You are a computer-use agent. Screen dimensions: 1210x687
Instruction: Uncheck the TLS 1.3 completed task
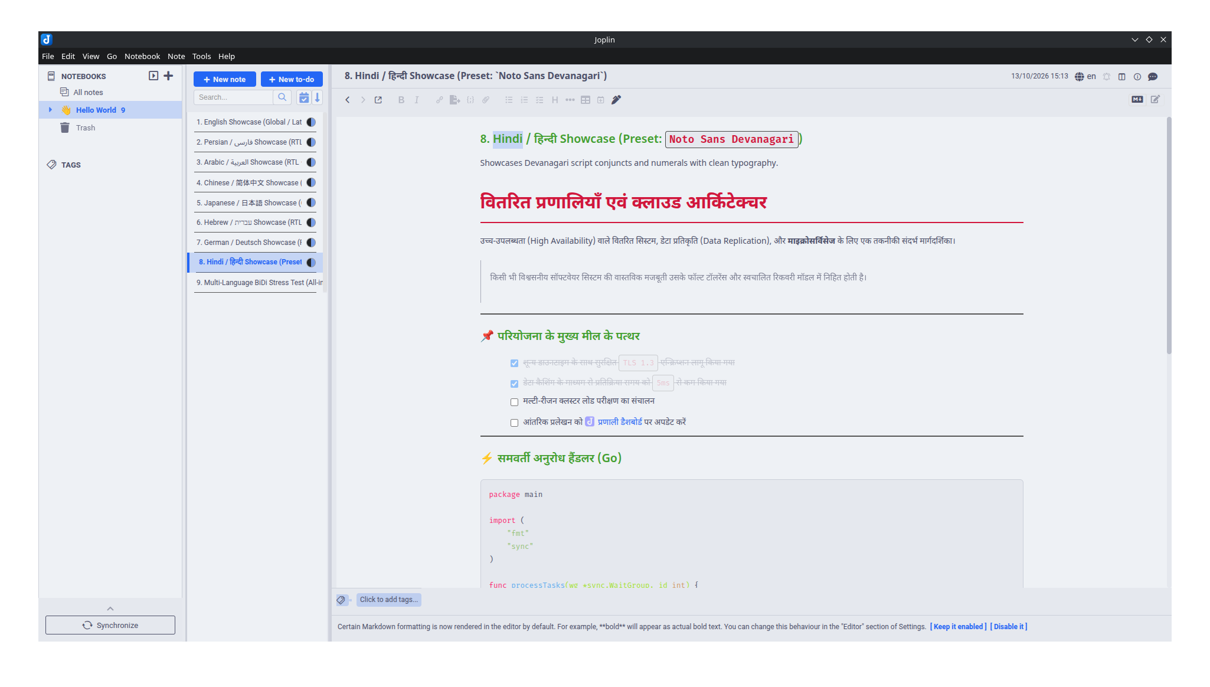(514, 363)
